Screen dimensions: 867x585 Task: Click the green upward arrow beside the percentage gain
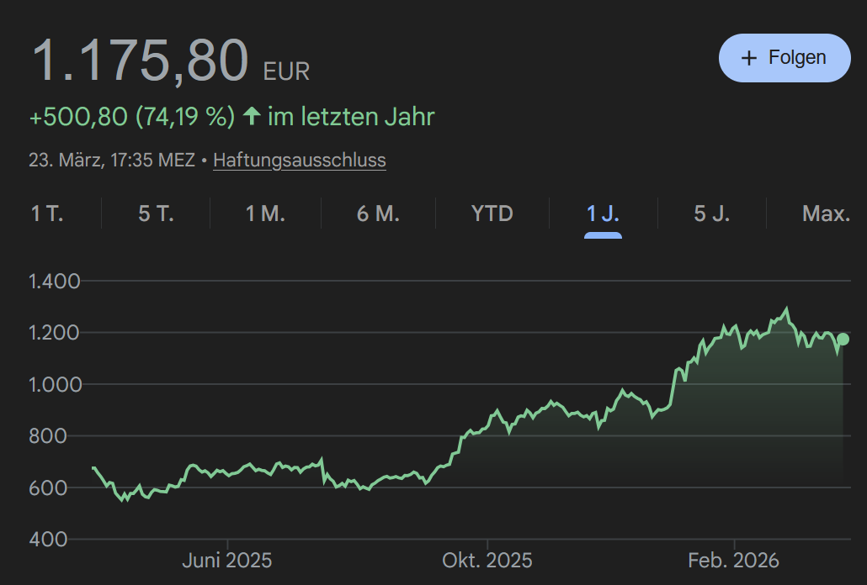[251, 117]
